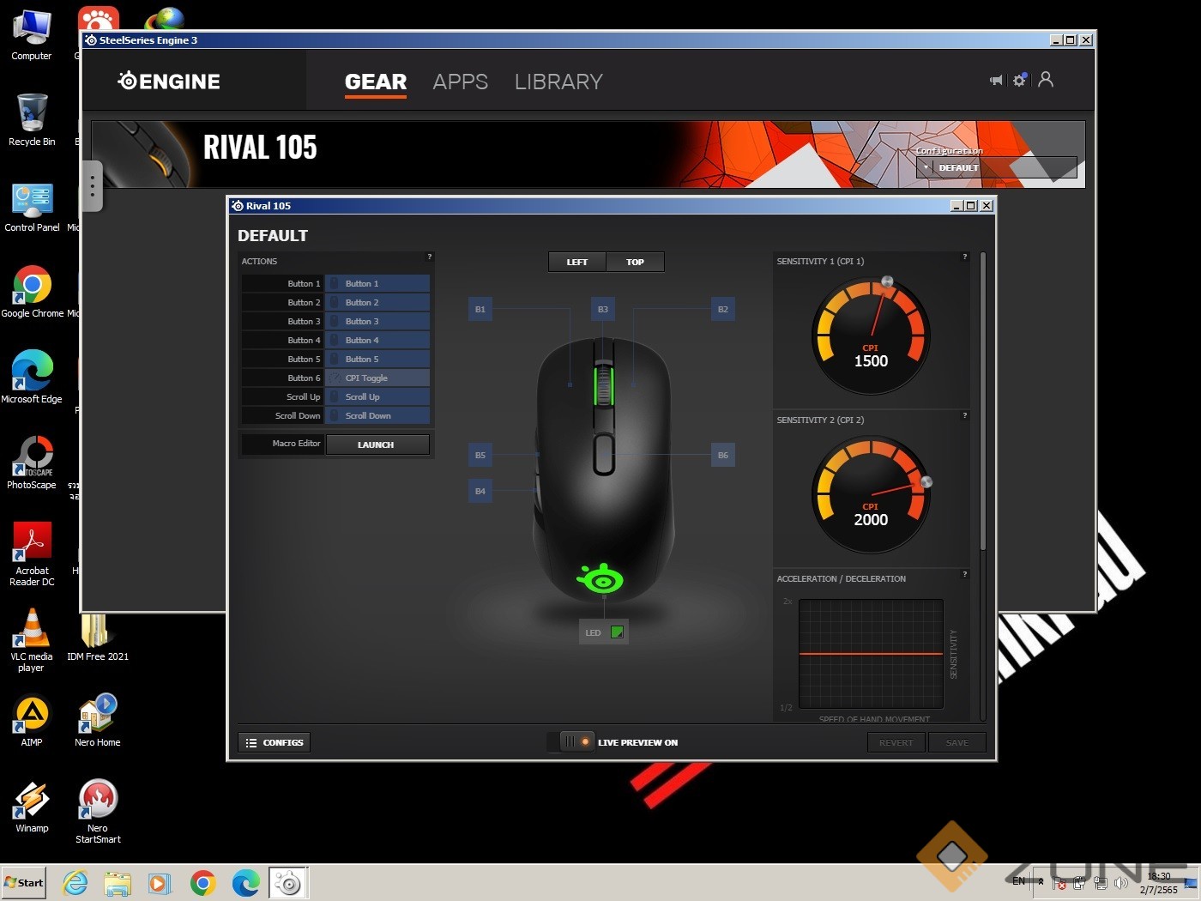The image size is (1201, 901).
Task: Click the SteelSeries ENGINE logo
Action: point(169,82)
